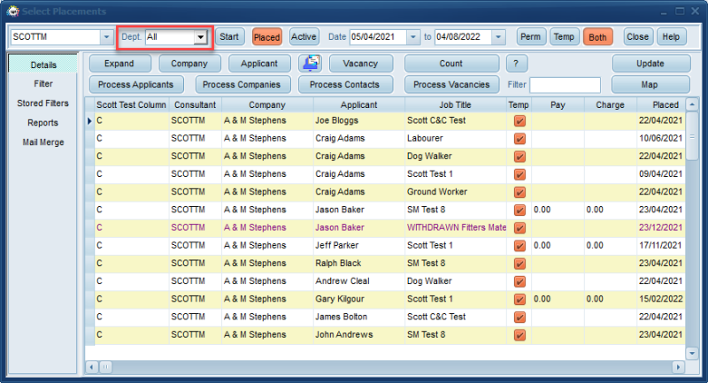Select the James Bolton applicant cell

pos(359,317)
